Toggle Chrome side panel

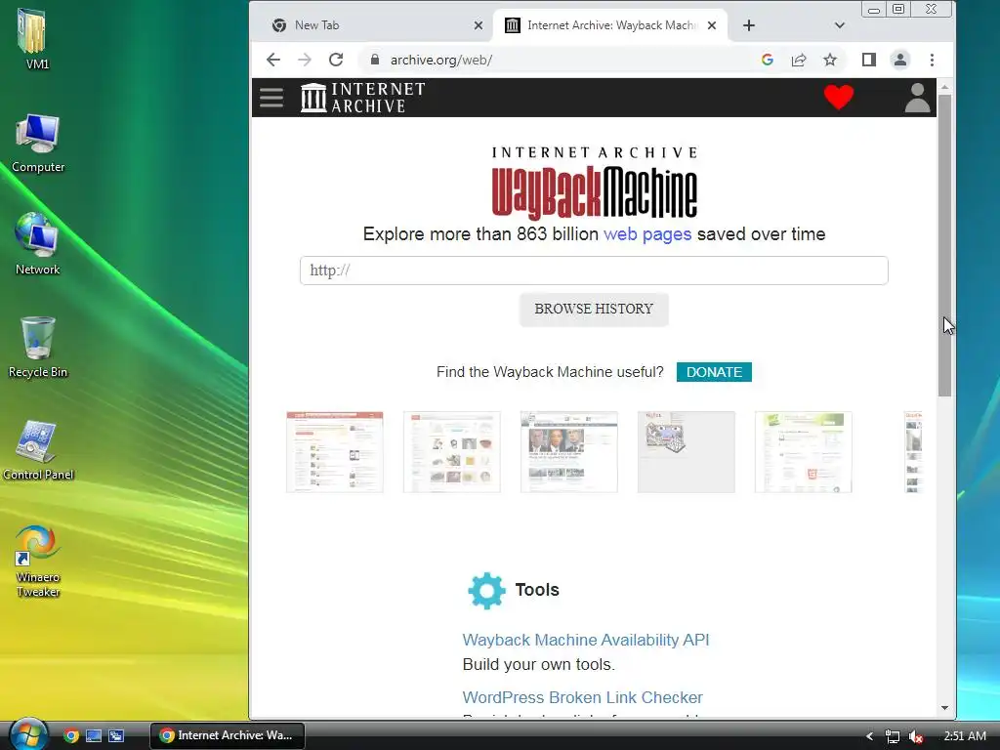(868, 60)
